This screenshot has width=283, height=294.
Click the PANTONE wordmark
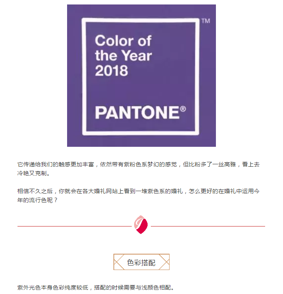(137, 113)
